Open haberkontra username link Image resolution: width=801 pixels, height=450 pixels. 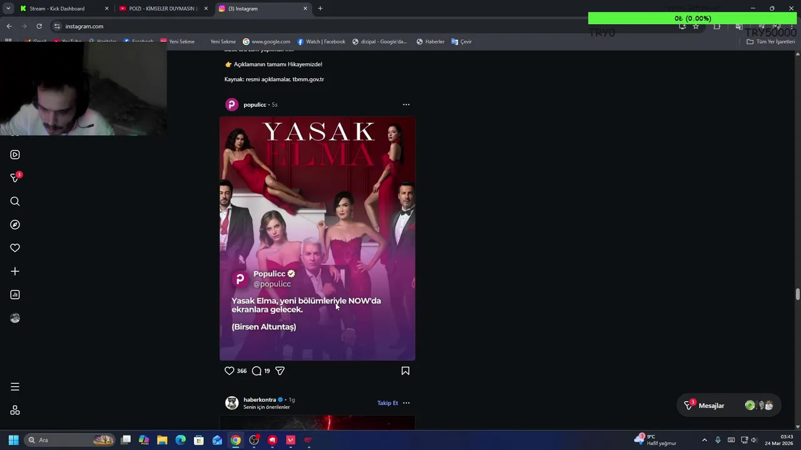click(260, 399)
